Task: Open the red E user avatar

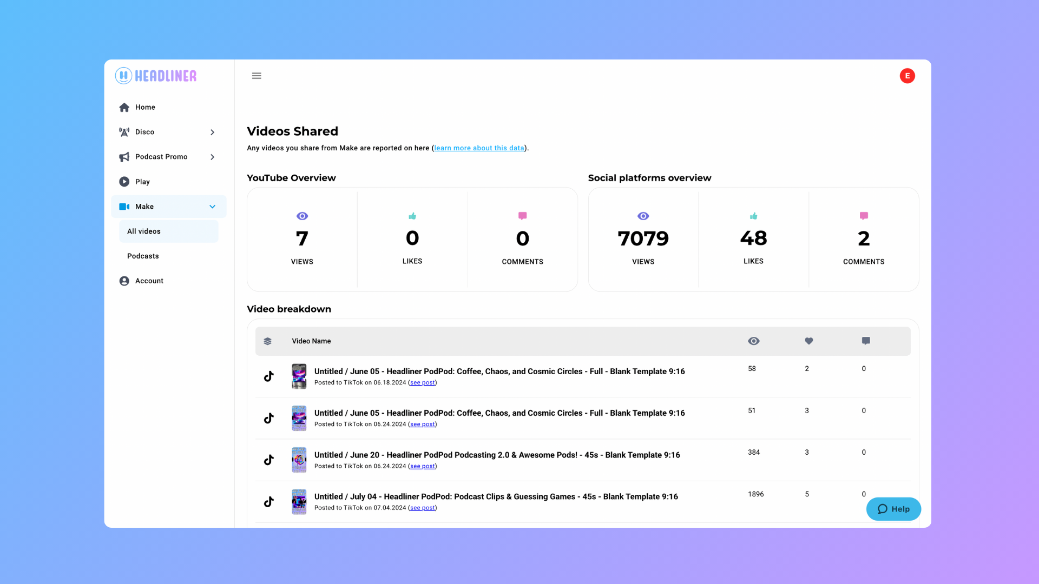Action: point(907,76)
